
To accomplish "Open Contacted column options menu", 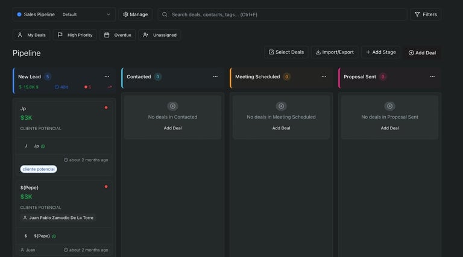I will click(x=215, y=76).
